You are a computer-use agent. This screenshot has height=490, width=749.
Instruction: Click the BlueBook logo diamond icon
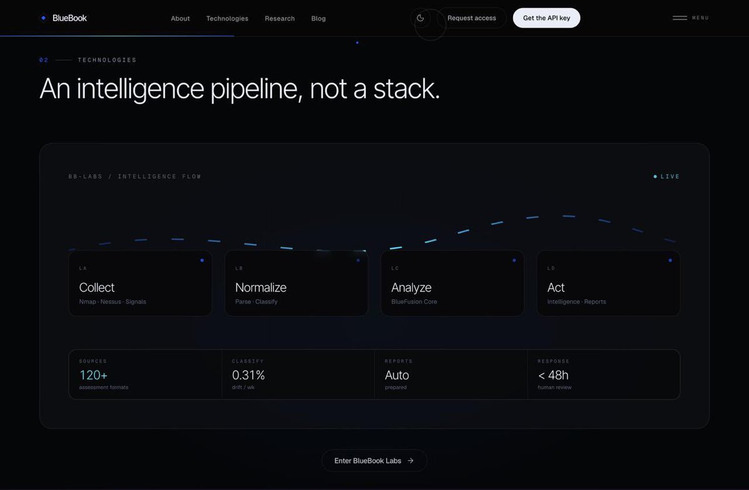(x=43, y=18)
